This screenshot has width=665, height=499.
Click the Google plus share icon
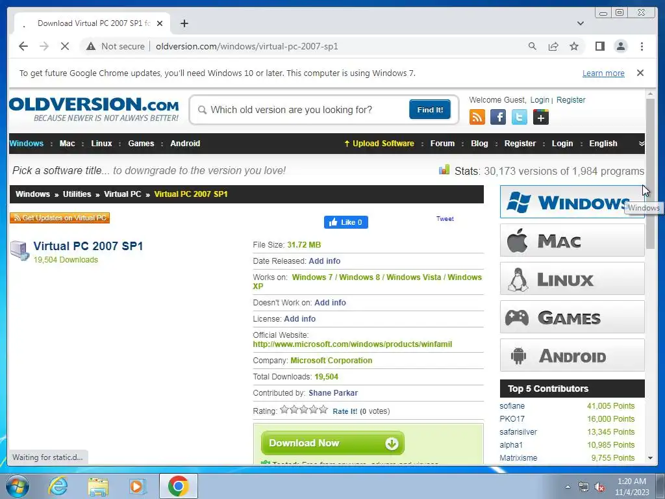[x=541, y=117]
